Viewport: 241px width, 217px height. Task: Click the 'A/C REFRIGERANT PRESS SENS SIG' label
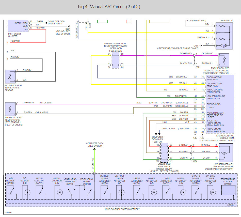coord(216,114)
